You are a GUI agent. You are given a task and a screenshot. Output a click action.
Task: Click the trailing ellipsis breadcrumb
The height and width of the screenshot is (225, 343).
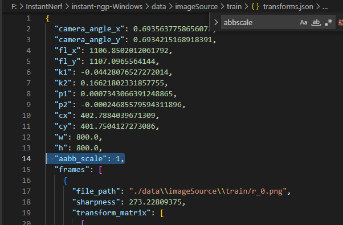point(325,7)
